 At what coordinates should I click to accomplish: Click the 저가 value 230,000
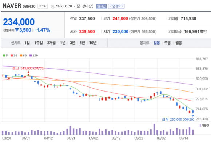click(120, 31)
